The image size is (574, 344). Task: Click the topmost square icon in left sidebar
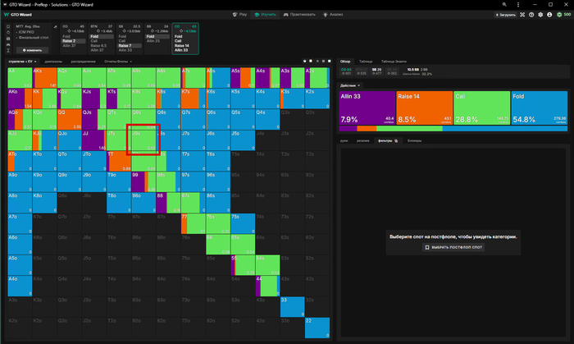8,27
